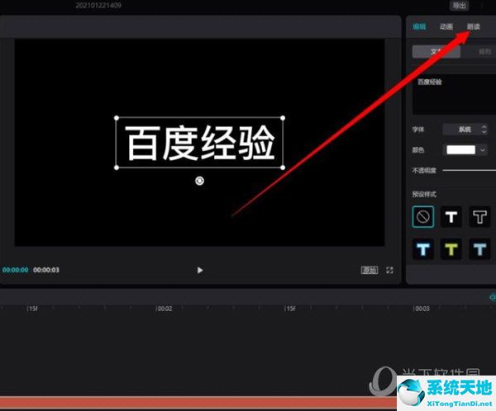Select the solid white T preset style
Image resolution: width=496 pixels, height=411 pixels.
pos(451,217)
